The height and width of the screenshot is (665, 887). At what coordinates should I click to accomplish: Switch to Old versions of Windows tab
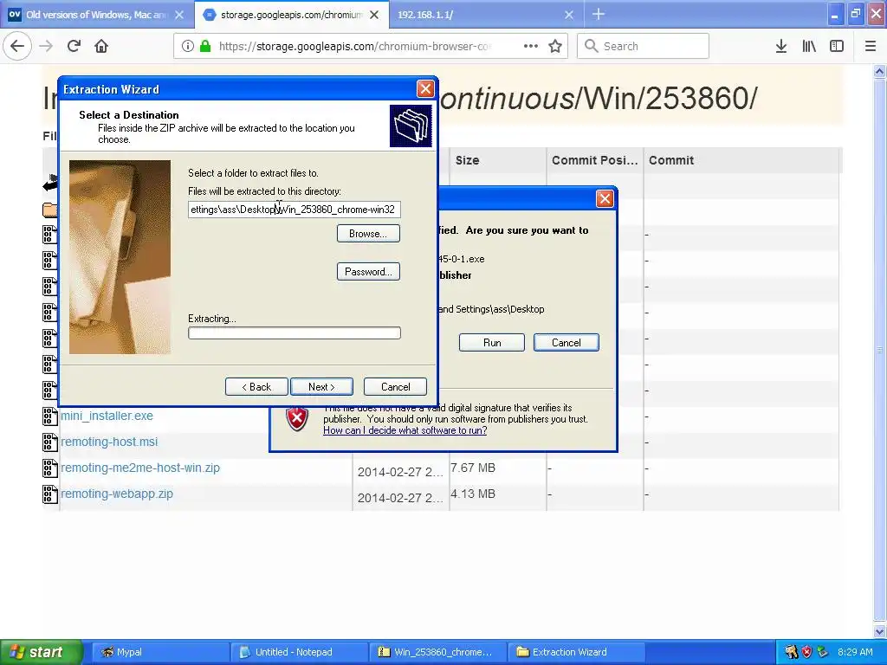(97, 15)
